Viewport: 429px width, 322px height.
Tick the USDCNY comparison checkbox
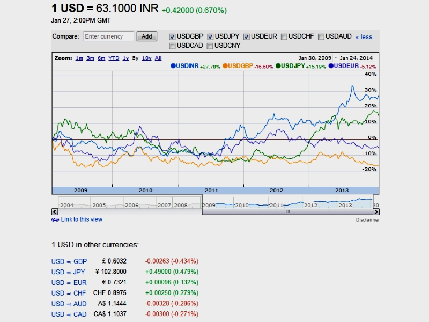[x=210, y=46]
